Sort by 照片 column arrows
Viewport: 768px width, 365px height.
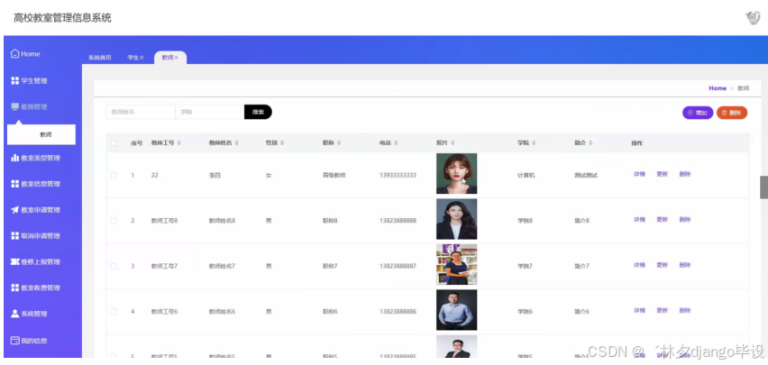[x=453, y=143]
